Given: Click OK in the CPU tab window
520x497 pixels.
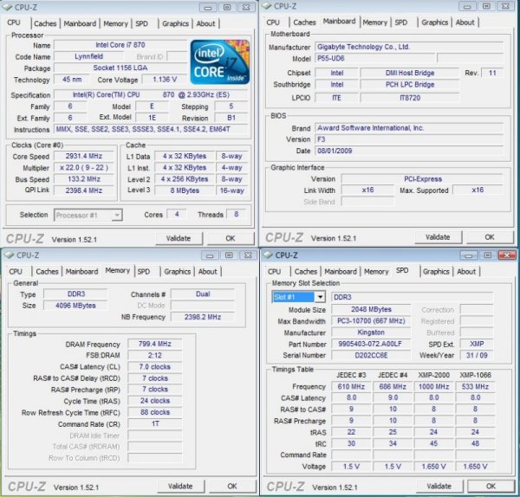Looking at the screenshot, I should pyautogui.click(x=231, y=239).
